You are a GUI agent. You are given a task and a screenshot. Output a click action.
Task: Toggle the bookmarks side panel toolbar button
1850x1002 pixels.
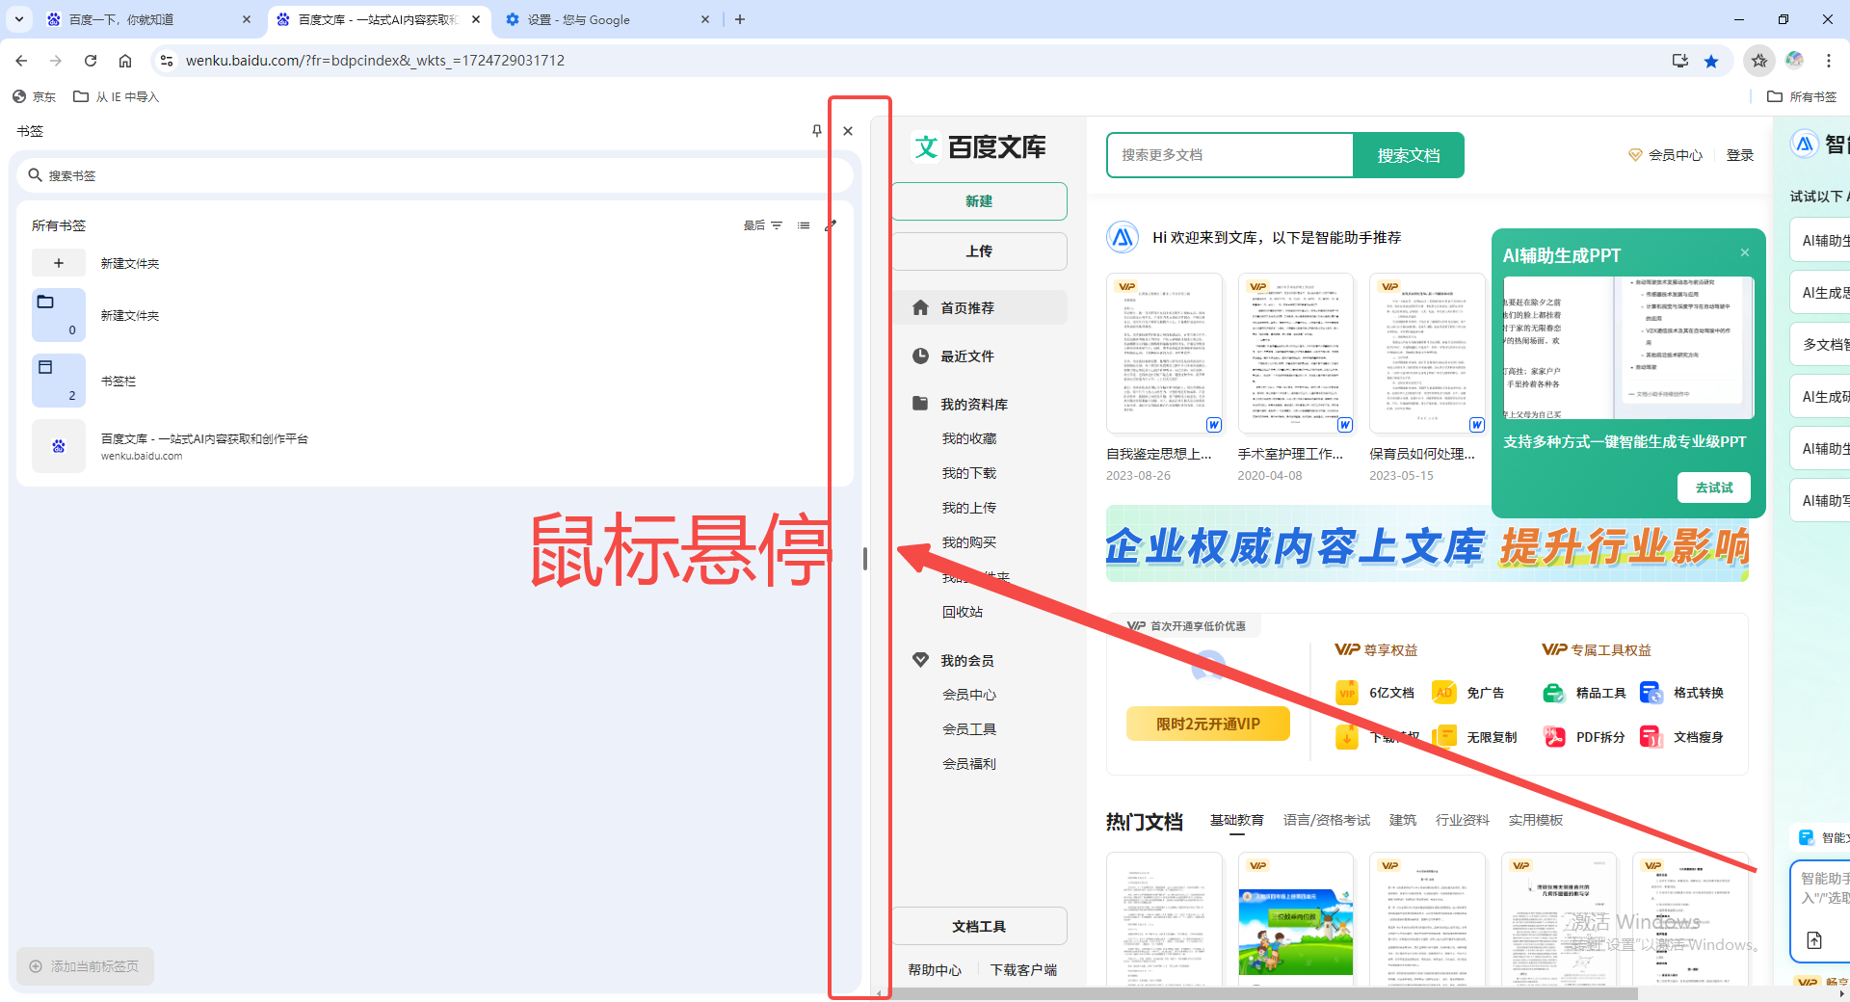[x=1759, y=61]
